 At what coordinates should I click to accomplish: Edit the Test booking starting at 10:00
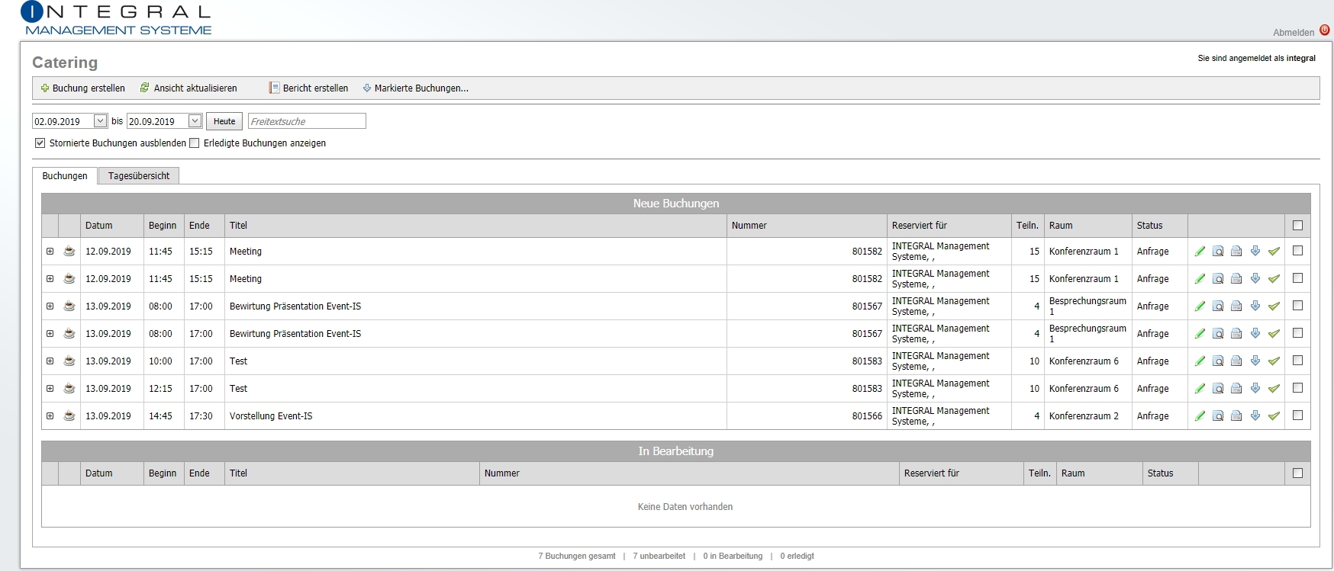click(x=1200, y=361)
